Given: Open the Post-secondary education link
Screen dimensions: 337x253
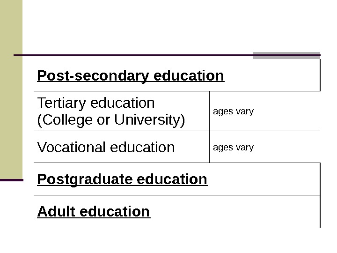Looking at the screenshot, I should point(131,75).
